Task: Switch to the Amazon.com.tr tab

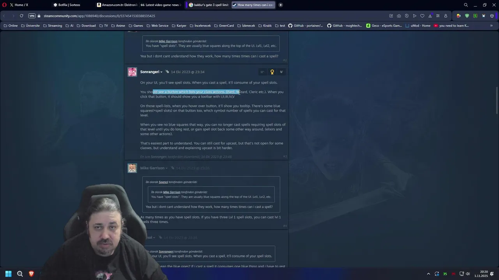Action: click(117, 5)
